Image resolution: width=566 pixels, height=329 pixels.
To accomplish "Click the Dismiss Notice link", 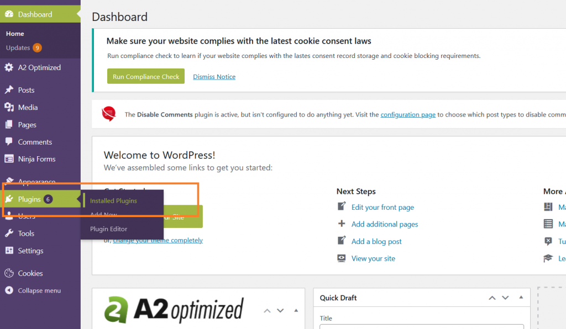I will [x=214, y=77].
